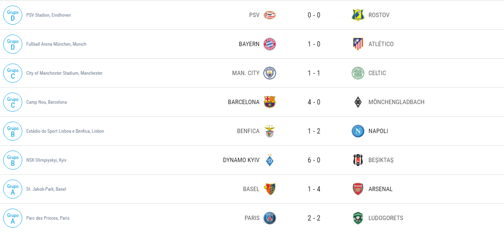Click the Celtic club crest

pyautogui.click(x=358, y=73)
